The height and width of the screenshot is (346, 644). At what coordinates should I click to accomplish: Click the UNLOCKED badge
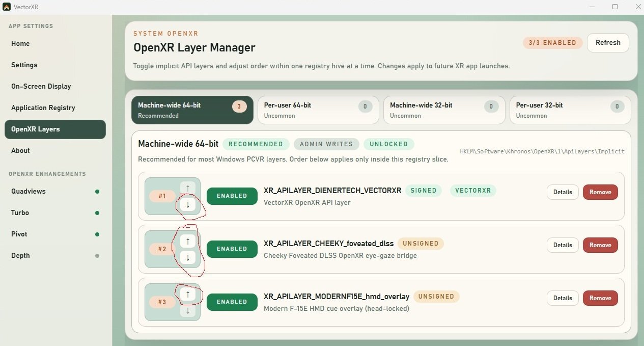tap(389, 144)
